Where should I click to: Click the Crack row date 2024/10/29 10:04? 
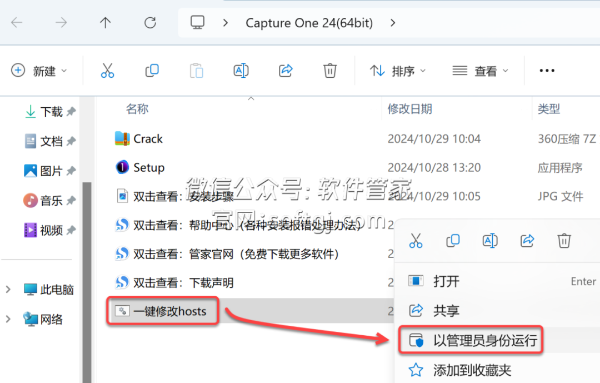(434, 138)
